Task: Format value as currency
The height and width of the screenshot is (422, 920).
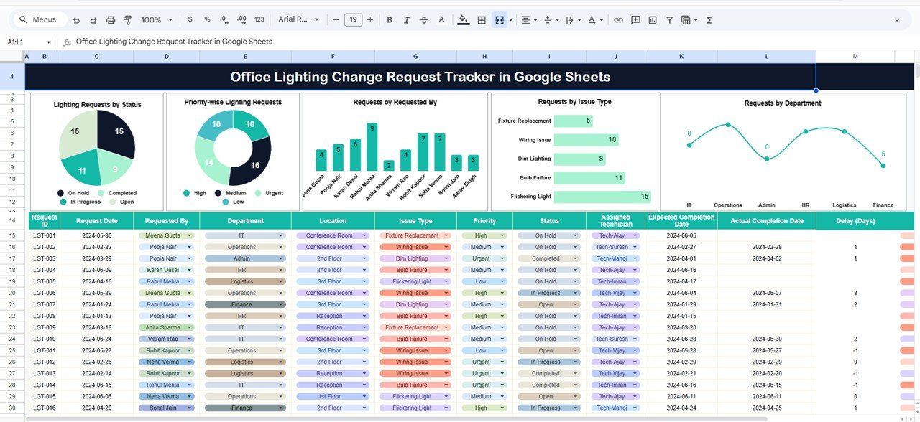Action: 190,19
